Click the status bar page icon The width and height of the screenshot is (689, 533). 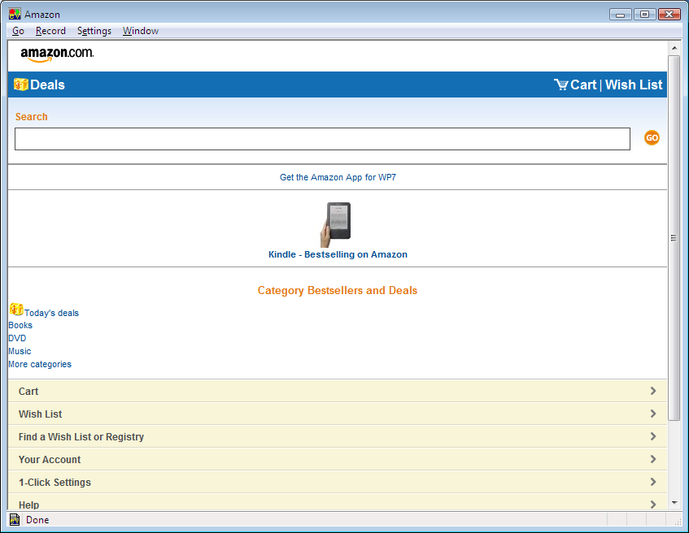pyautogui.click(x=15, y=519)
